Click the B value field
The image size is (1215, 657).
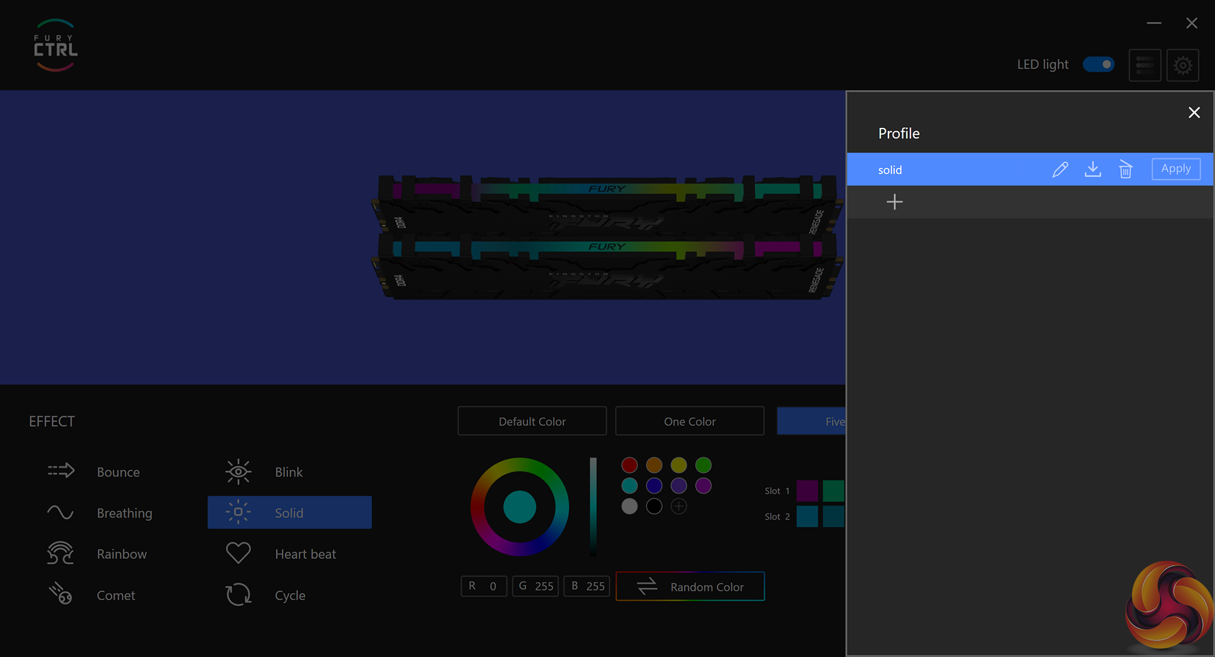(x=587, y=586)
